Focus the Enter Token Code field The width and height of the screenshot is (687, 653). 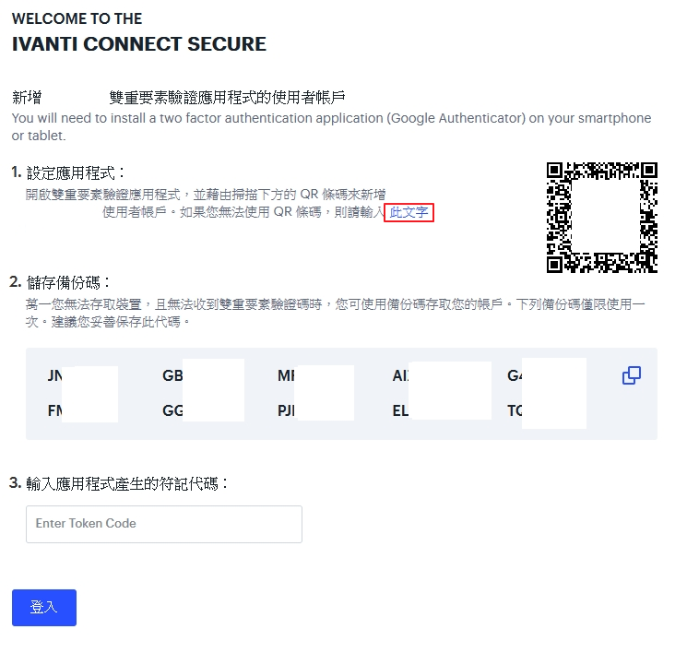(x=164, y=524)
